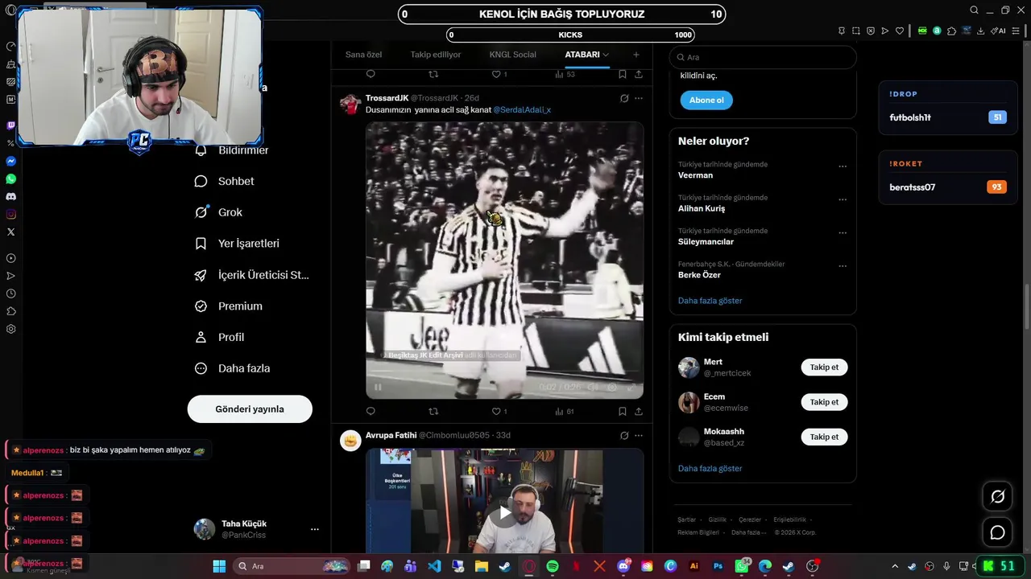Show hidden system tray icons

coord(894,566)
